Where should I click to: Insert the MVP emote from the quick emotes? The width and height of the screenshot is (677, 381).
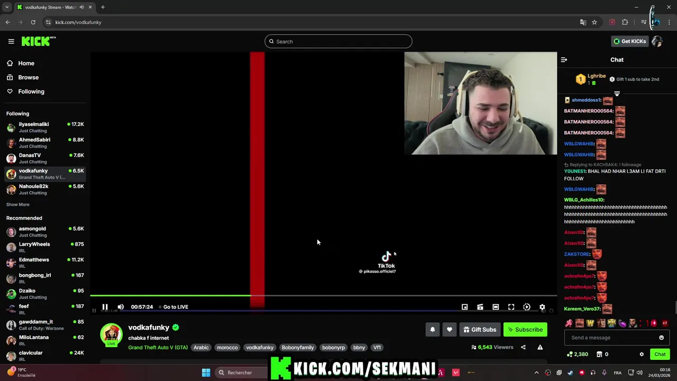[611, 323]
